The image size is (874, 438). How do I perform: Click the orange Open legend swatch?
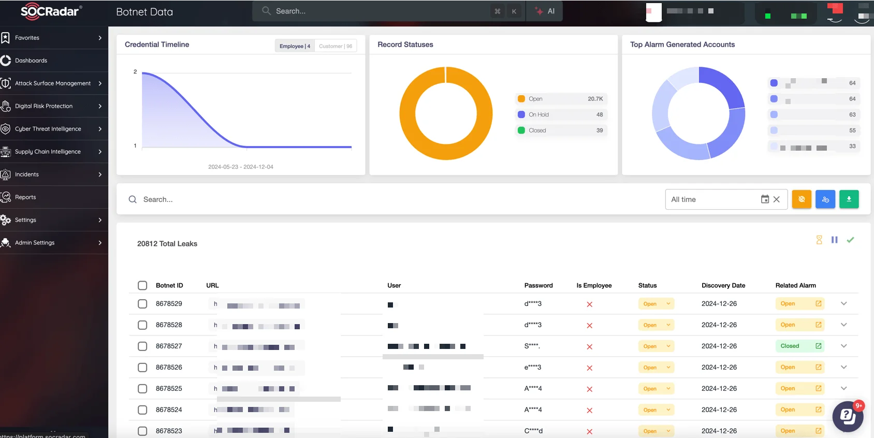click(x=521, y=99)
